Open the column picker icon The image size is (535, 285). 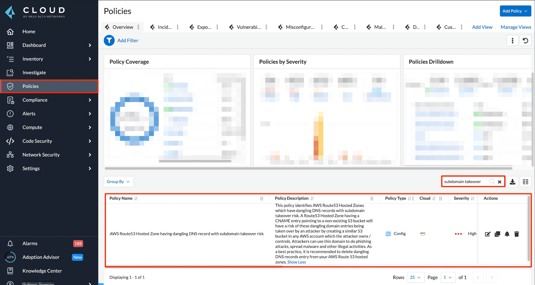(525, 182)
